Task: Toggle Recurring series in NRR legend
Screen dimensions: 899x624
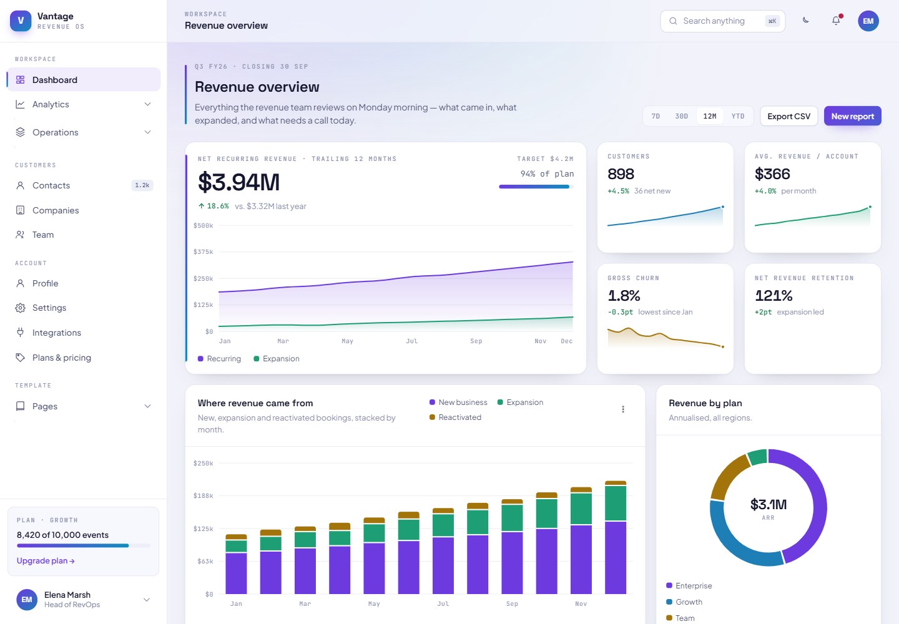Action: pos(219,359)
